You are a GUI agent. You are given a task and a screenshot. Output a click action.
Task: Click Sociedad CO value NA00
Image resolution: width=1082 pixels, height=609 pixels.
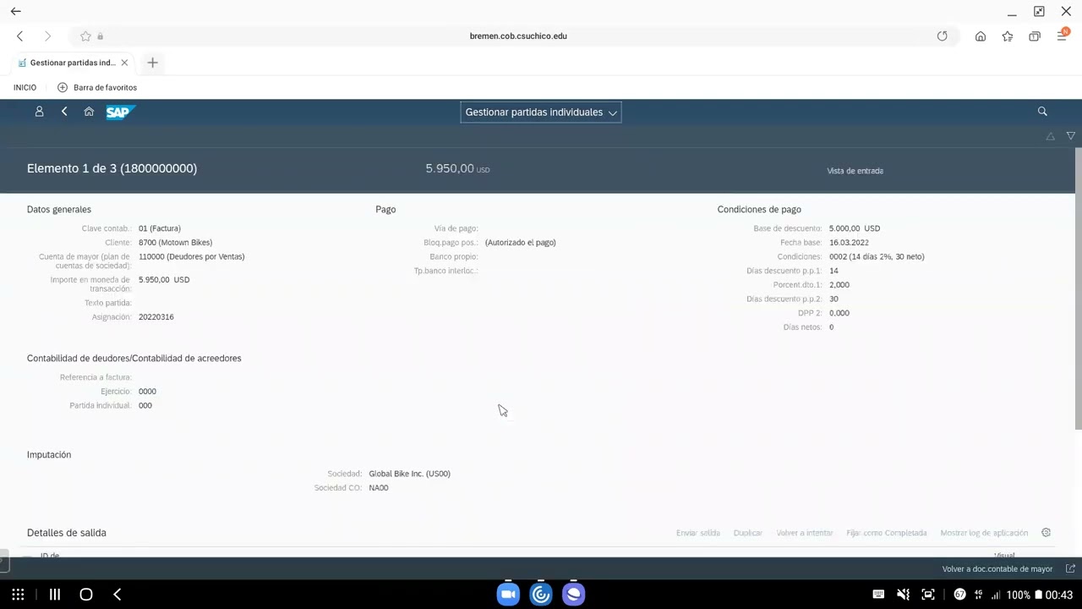tap(379, 488)
